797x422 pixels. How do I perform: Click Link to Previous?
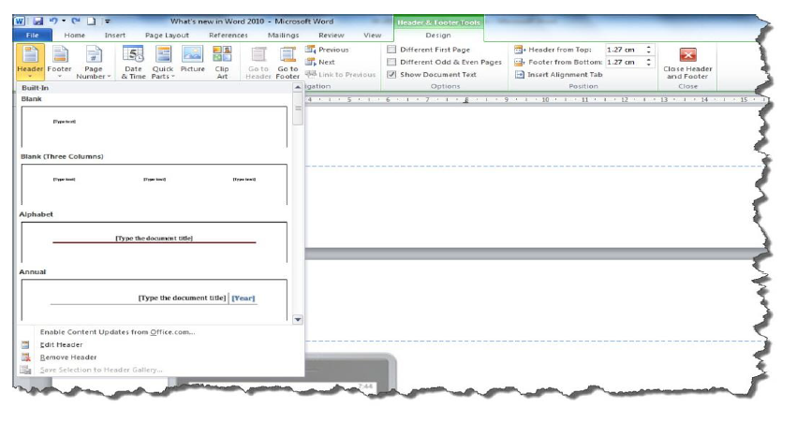[341, 75]
